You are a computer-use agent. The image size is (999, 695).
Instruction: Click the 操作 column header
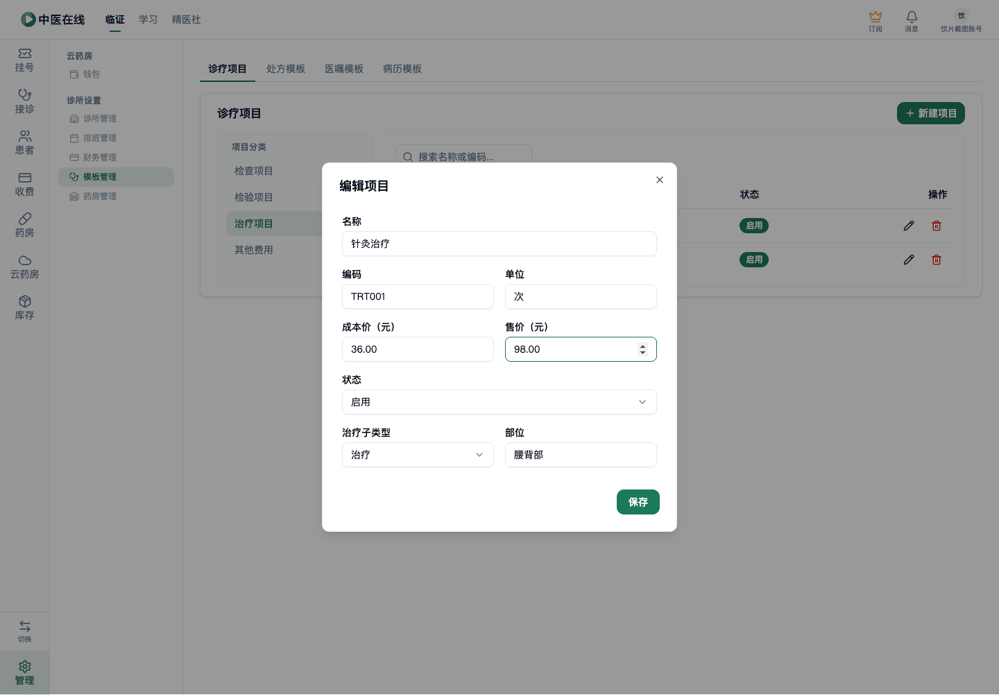click(x=937, y=194)
